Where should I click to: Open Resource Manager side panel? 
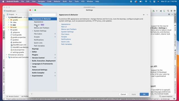pos(4,21)
